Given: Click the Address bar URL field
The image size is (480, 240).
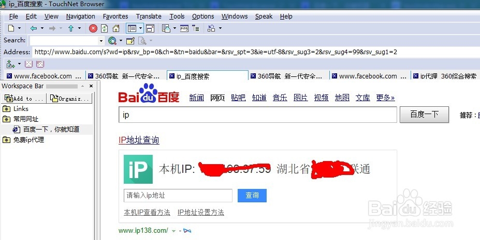Looking at the screenshot, I should (x=256, y=52).
